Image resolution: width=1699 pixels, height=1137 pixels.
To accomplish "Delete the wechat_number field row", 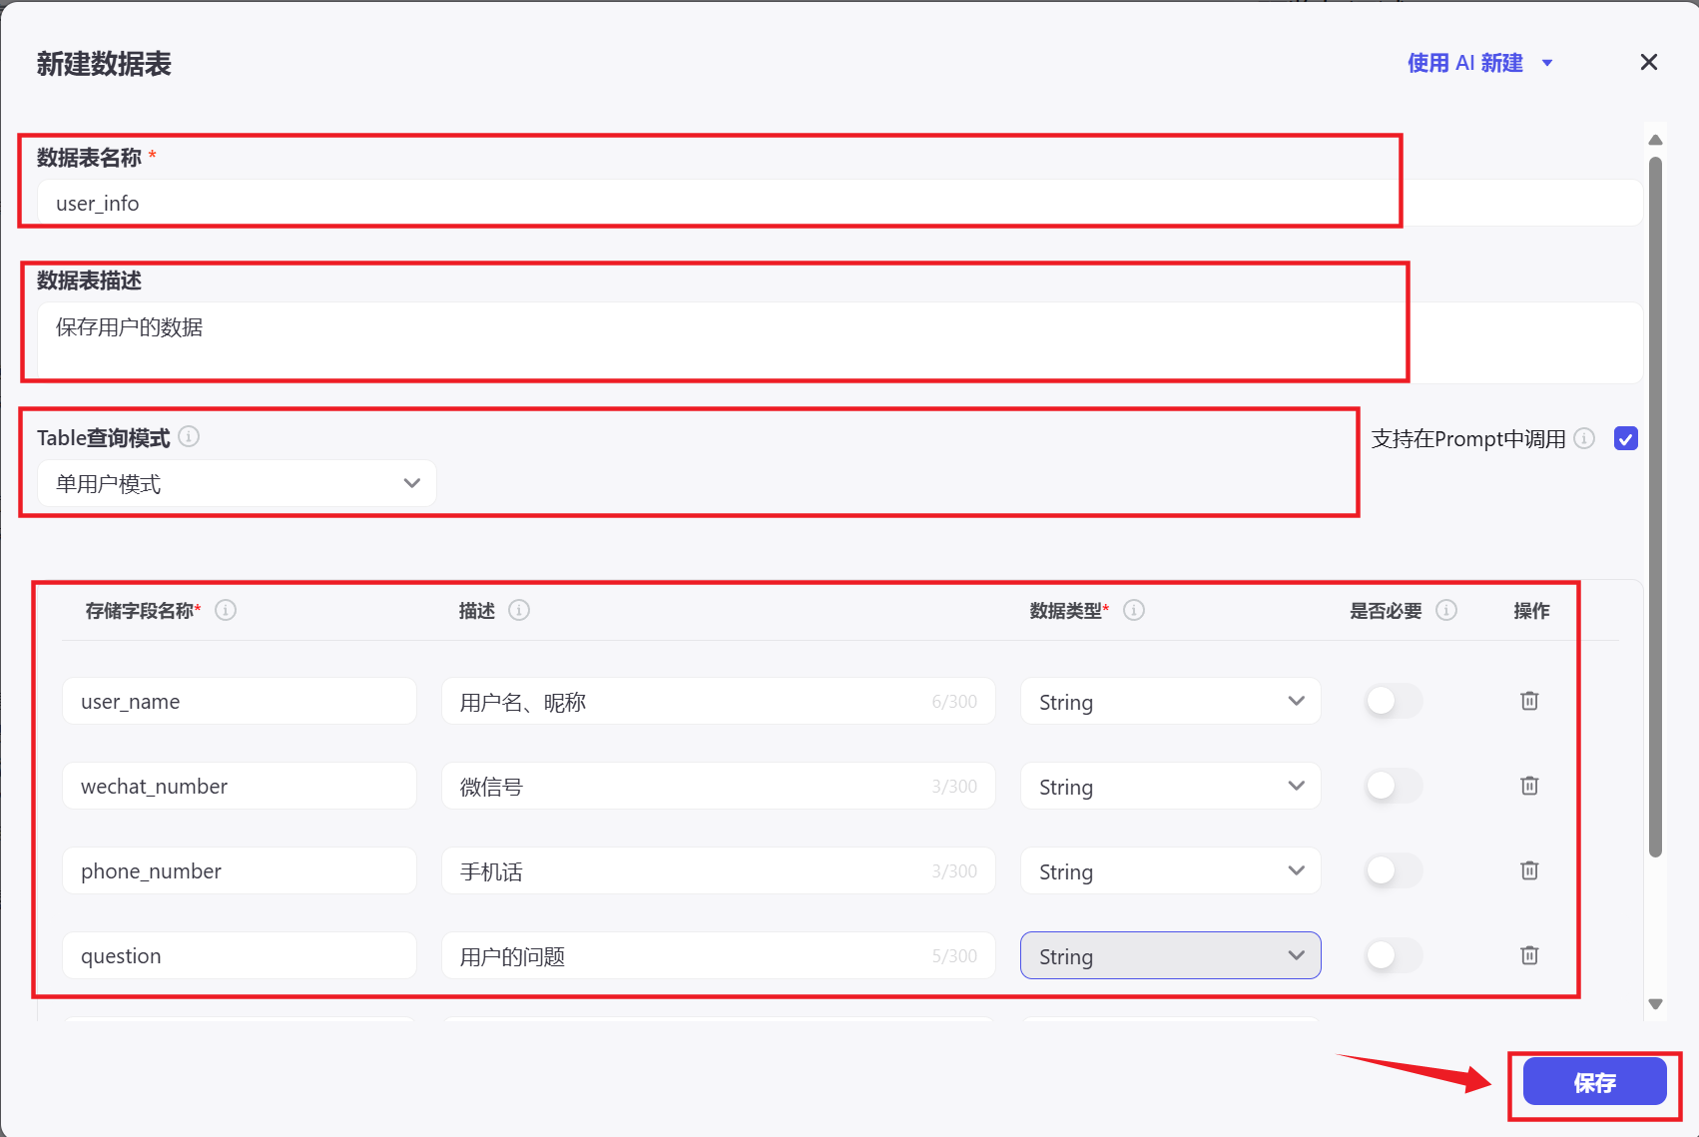I will (1529, 786).
